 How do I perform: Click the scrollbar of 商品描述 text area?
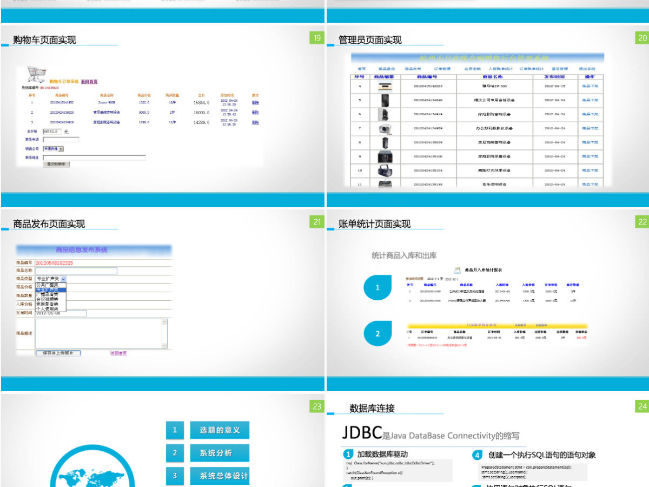pos(164,333)
